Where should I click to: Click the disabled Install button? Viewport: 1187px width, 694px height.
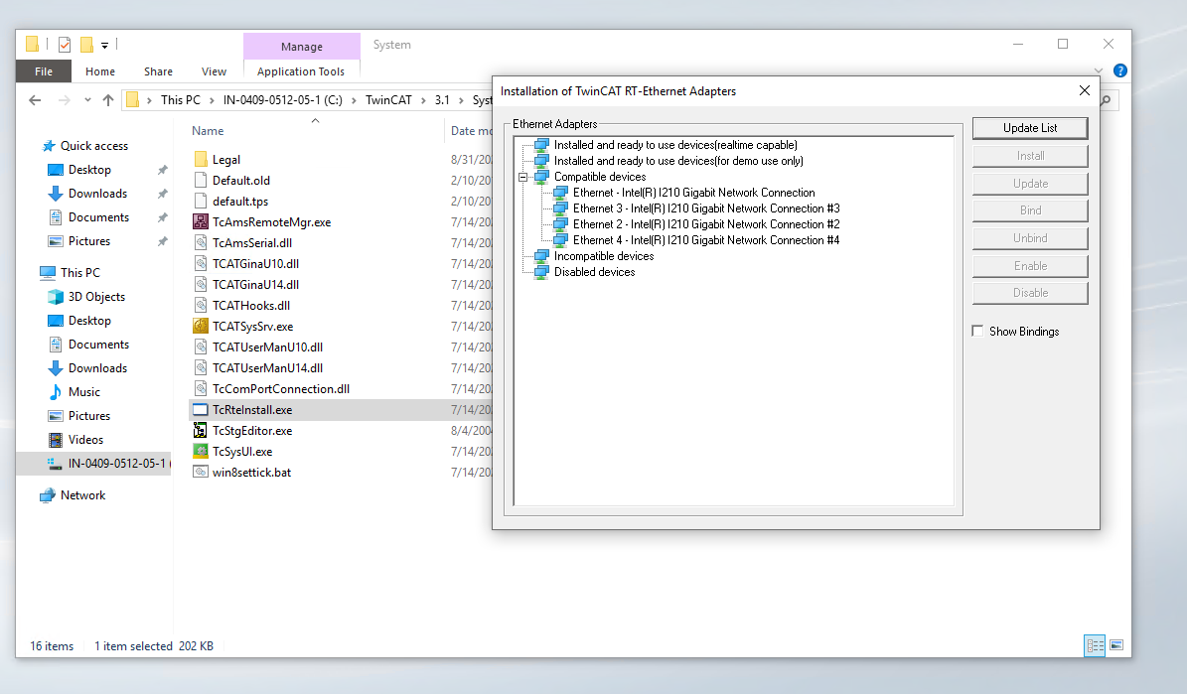tap(1029, 156)
